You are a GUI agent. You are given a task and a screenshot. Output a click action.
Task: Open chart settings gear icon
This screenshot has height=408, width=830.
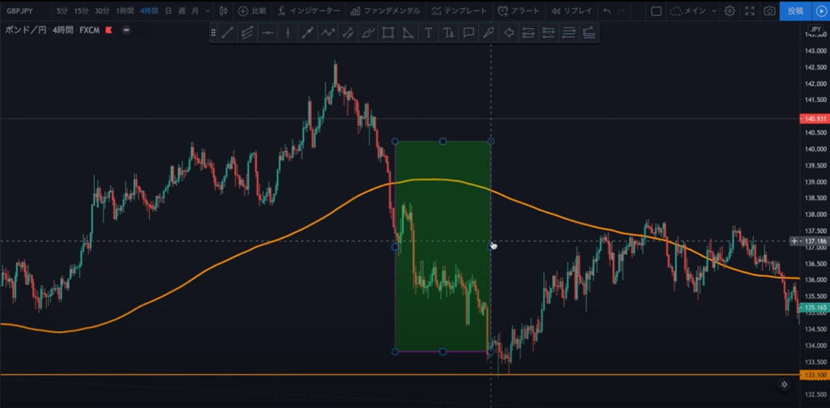pos(729,11)
